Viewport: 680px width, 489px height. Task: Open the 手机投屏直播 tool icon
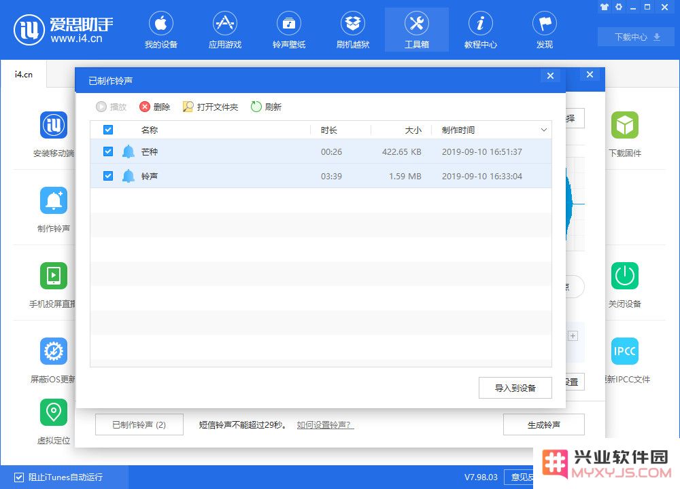click(54, 276)
